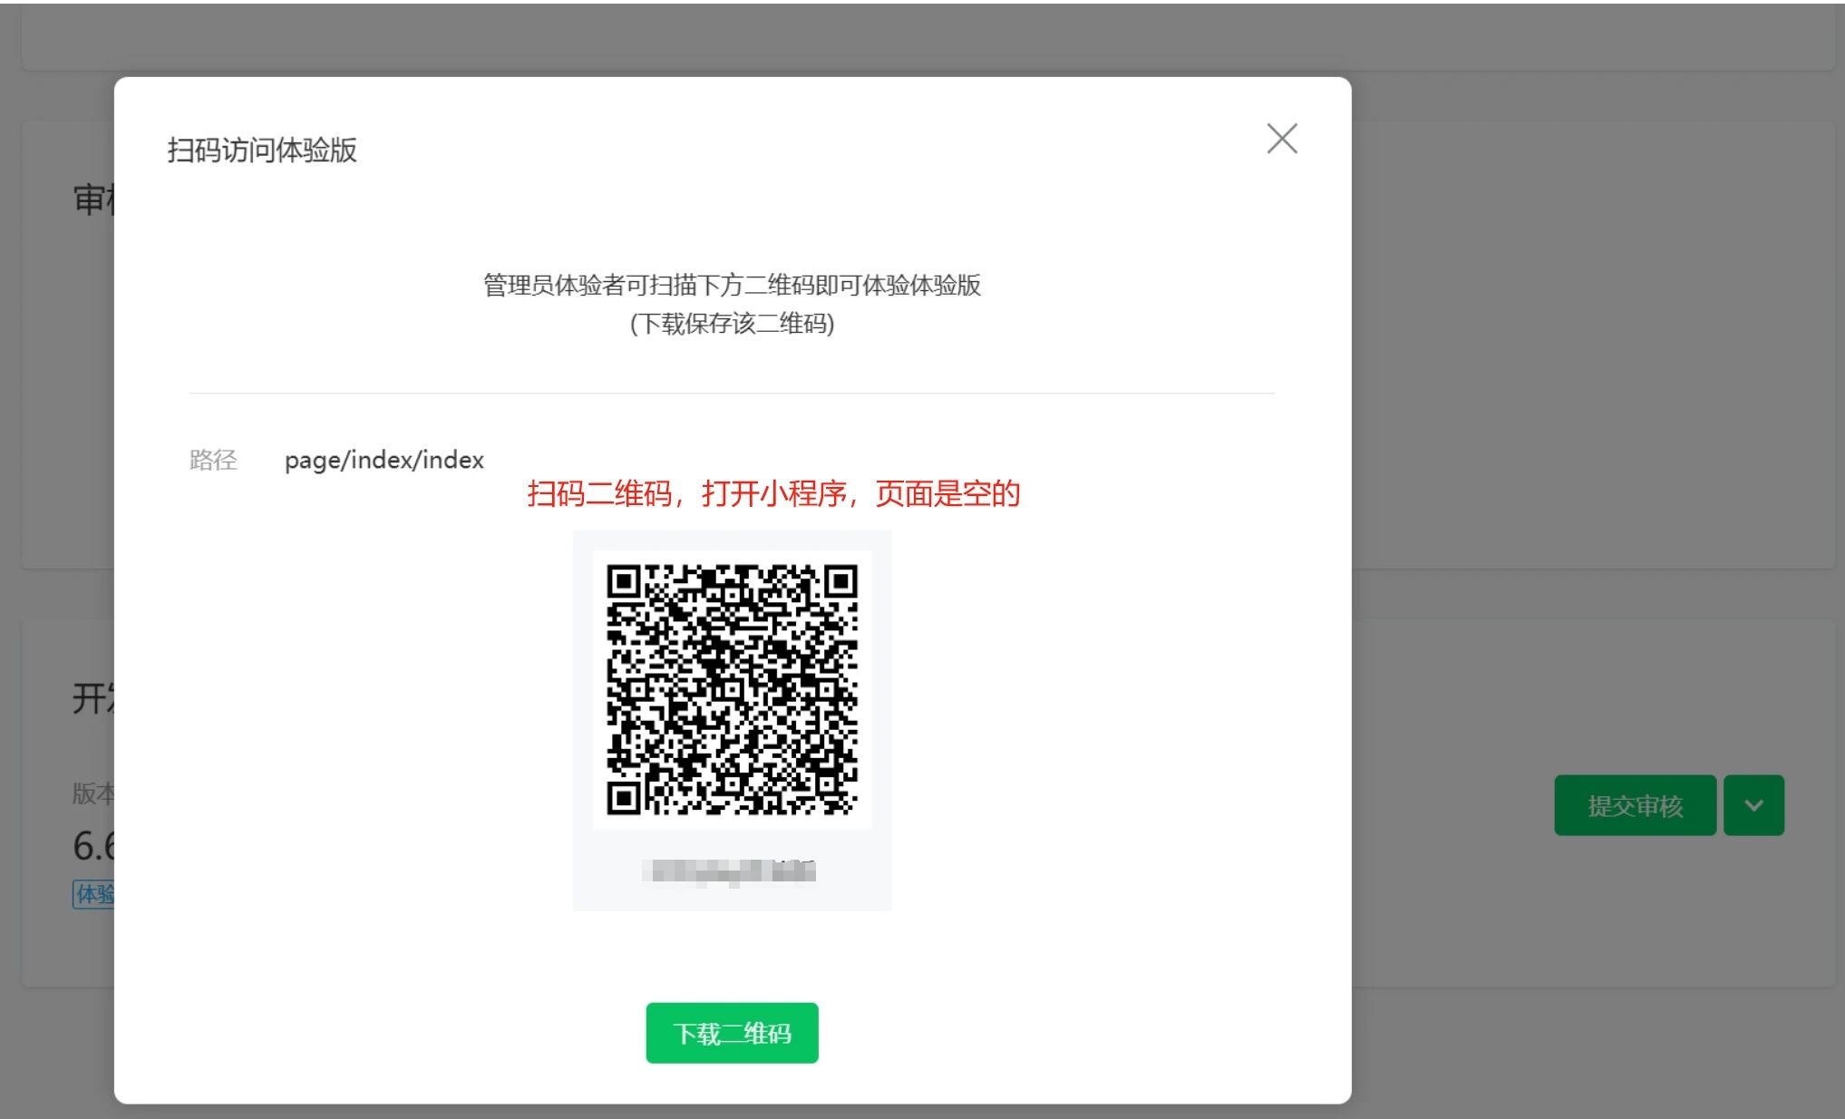Click the 路径 label
Screen dimensions: 1845x1119
[x=213, y=460]
